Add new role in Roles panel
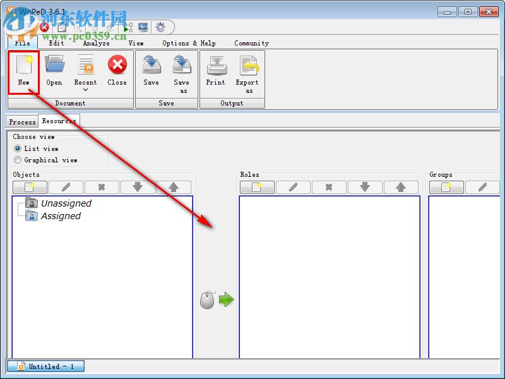Viewport: 505px width, 379px height. click(x=257, y=187)
